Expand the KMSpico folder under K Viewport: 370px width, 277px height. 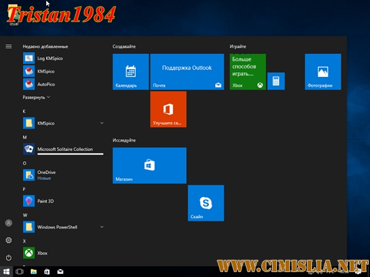102,123
